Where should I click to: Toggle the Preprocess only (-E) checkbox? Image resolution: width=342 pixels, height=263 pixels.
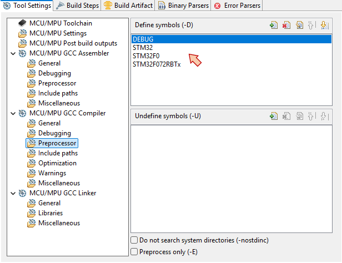(134, 251)
